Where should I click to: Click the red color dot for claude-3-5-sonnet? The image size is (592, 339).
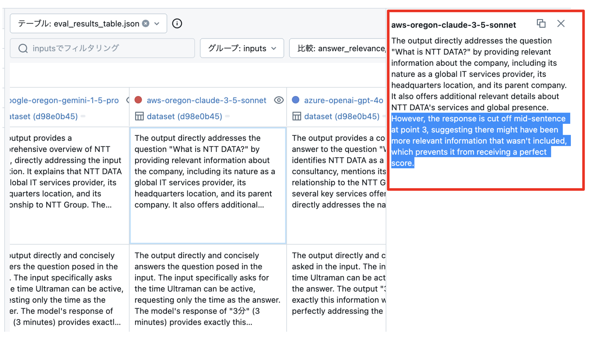(138, 100)
